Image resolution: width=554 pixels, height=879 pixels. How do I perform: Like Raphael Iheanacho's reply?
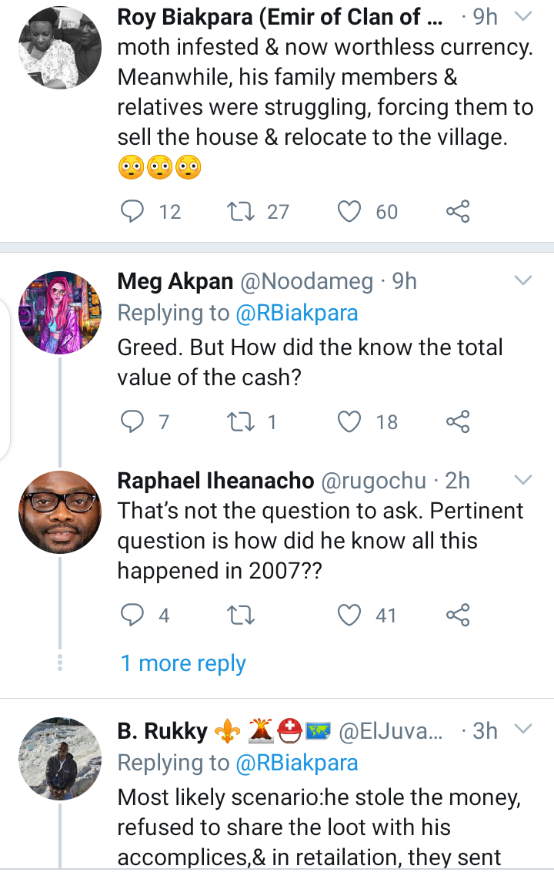pos(350,615)
